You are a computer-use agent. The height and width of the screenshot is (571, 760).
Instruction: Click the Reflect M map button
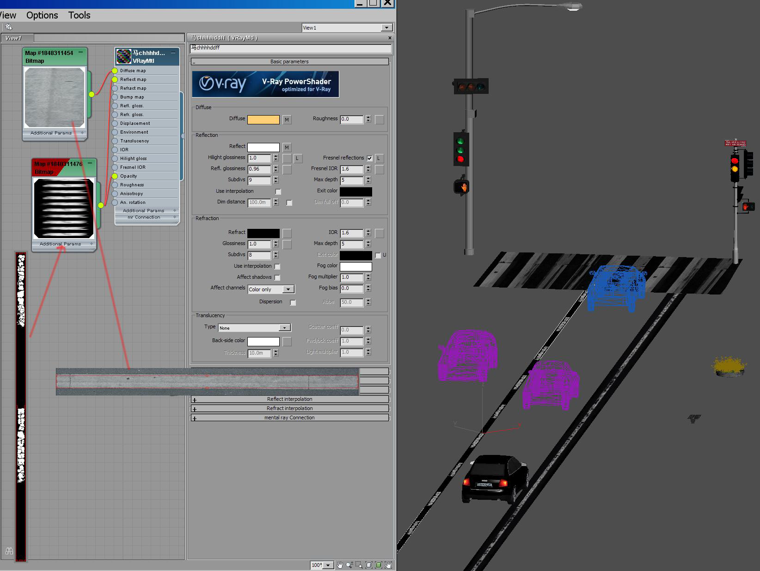287,147
